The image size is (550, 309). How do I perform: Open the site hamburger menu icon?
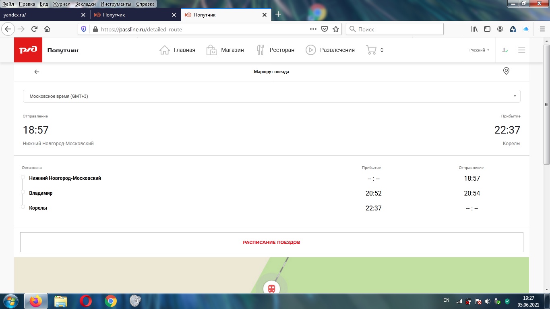tap(521, 50)
